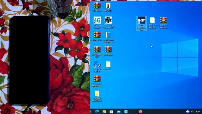Select the G-ST SamUnlock V6.0 shortcut
The image size is (202, 114).
coord(141,23)
